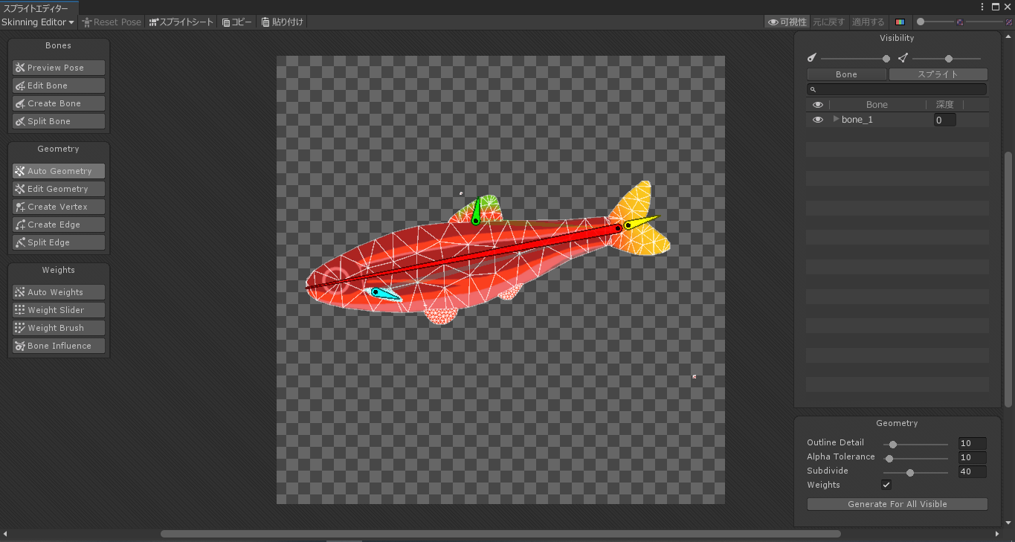The width and height of the screenshot is (1015, 542).
Task: Switch to the スプライト tab in Visibility
Action: coord(938,74)
